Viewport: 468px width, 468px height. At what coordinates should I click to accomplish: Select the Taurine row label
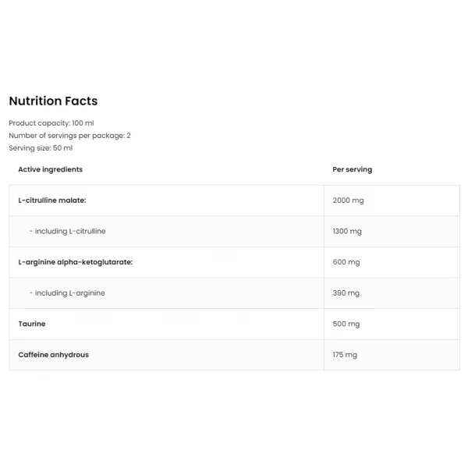[x=32, y=324]
